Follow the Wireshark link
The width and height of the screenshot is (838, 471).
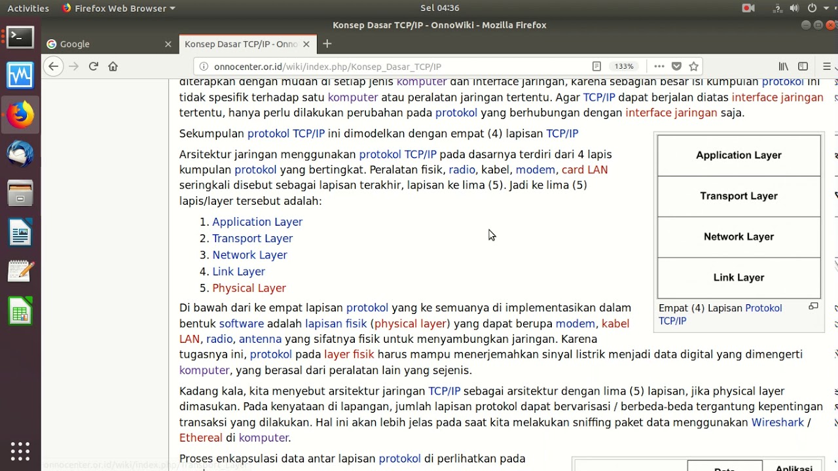click(777, 423)
